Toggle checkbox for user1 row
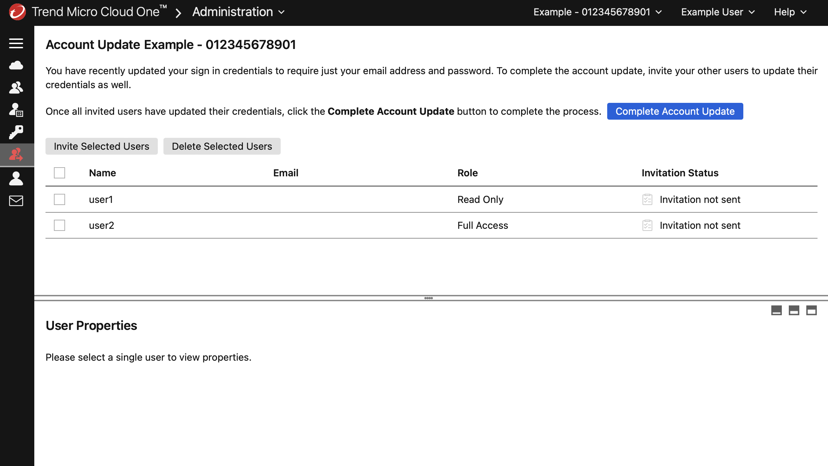828x466 pixels. pyautogui.click(x=59, y=199)
